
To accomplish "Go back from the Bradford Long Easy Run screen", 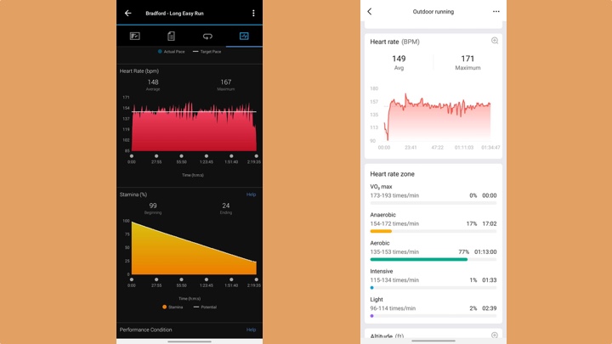I will pos(128,14).
